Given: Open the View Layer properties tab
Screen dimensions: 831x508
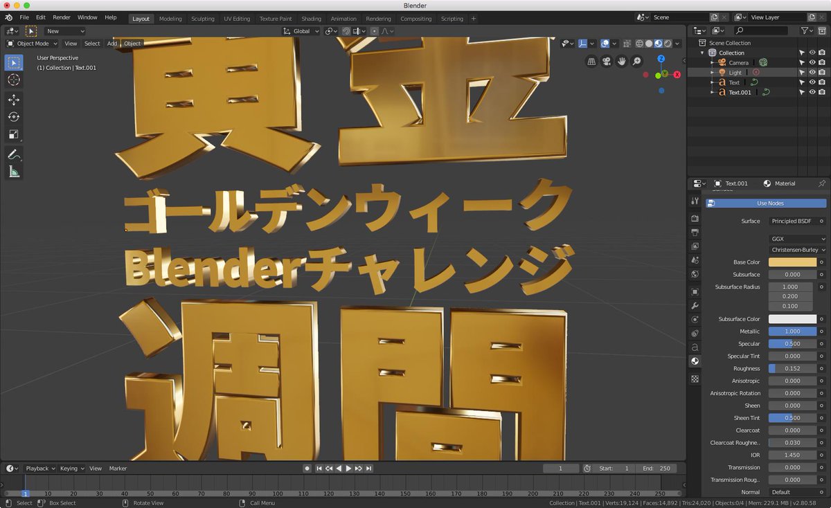Looking at the screenshot, I should click(695, 246).
